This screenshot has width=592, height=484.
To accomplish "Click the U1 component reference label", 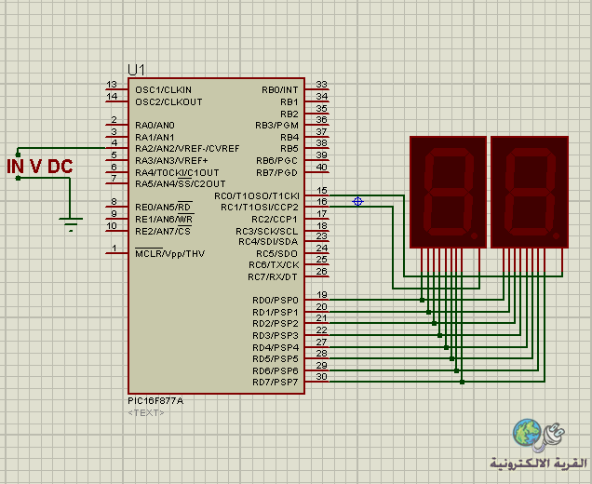I will (136, 70).
